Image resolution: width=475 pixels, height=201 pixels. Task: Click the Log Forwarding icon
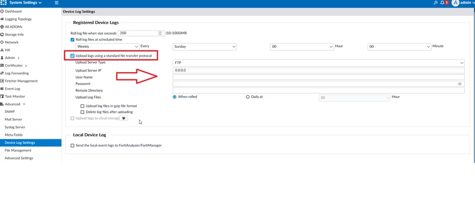pos(2,73)
